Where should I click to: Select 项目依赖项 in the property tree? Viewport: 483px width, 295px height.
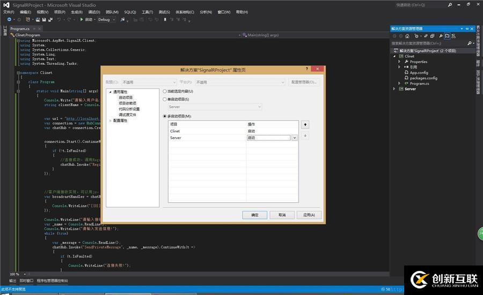(x=127, y=104)
